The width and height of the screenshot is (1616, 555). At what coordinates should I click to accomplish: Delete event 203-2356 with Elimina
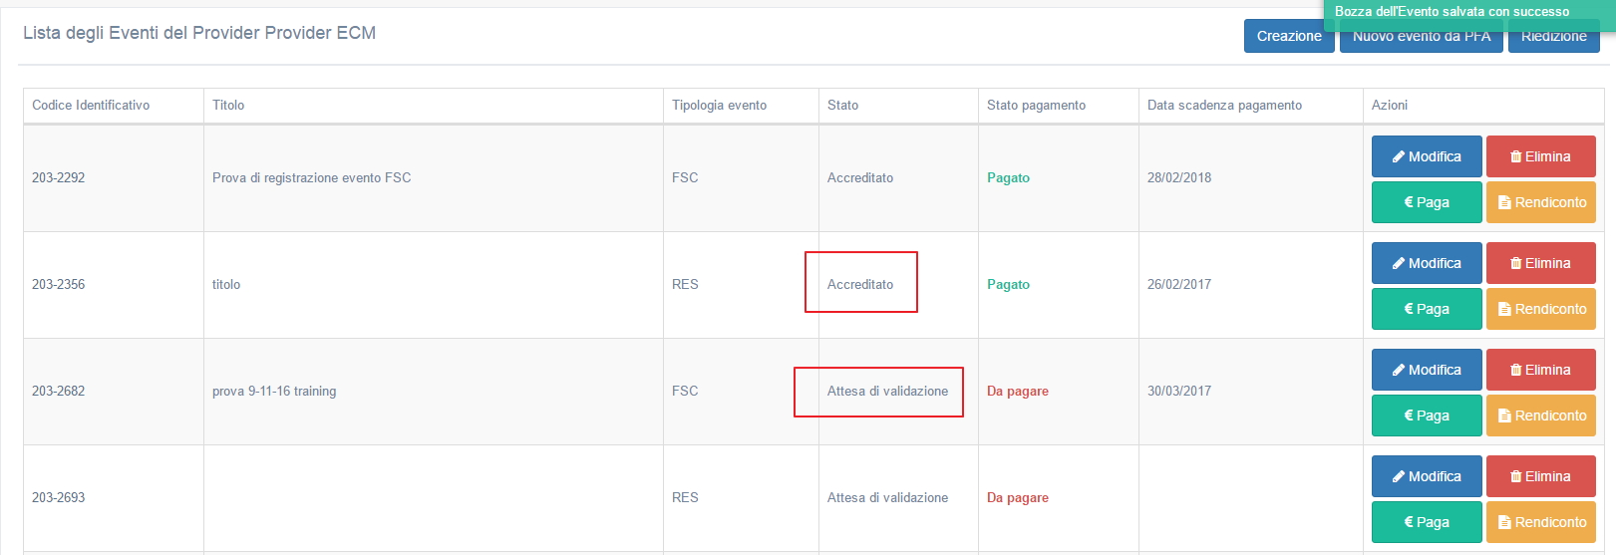[x=1540, y=263]
